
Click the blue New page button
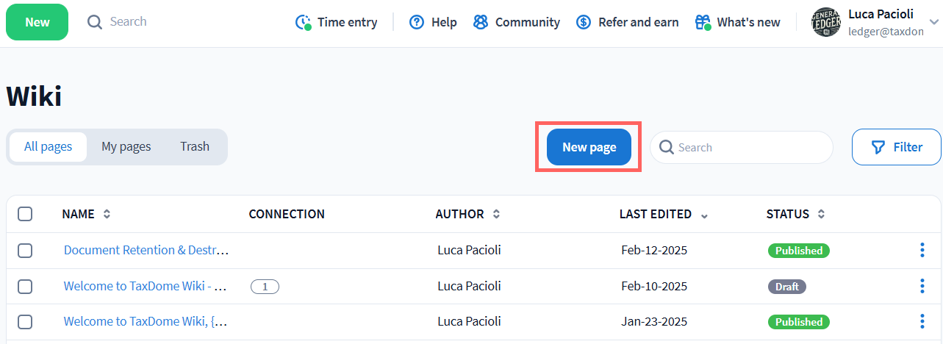[x=589, y=147]
